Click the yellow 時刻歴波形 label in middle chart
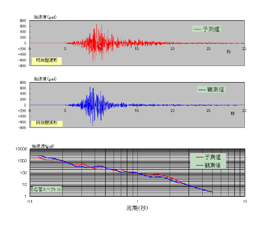This screenshot has height=225, width=263. [x=47, y=123]
